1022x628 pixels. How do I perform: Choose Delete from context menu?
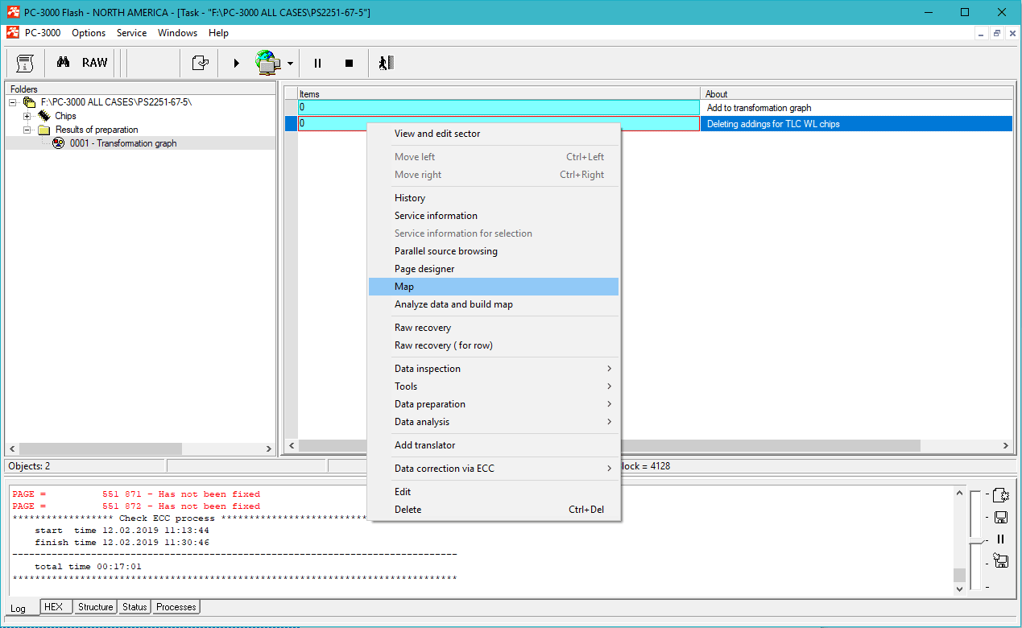(x=494, y=510)
